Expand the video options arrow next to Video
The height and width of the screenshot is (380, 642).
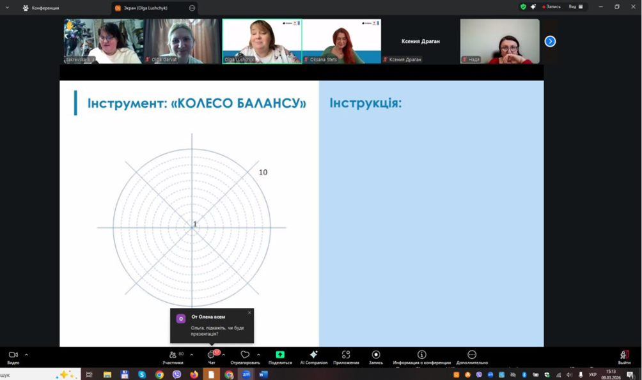(x=26, y=354)
